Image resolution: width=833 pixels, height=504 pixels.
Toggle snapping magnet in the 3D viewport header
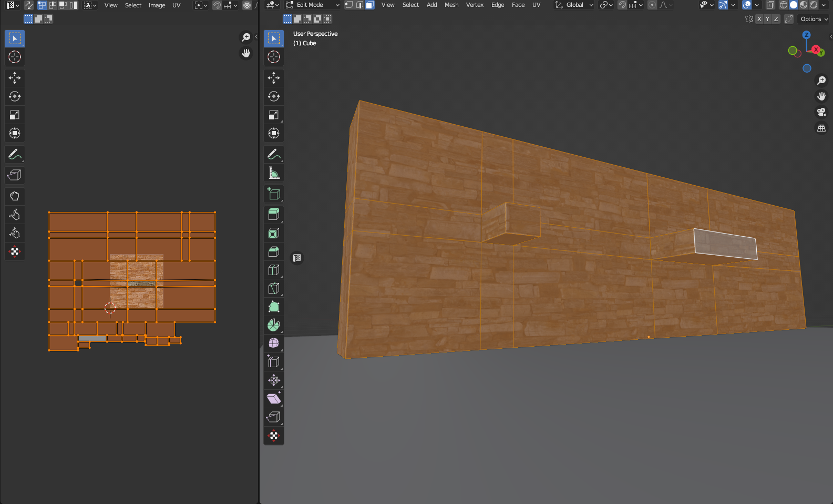622,5
